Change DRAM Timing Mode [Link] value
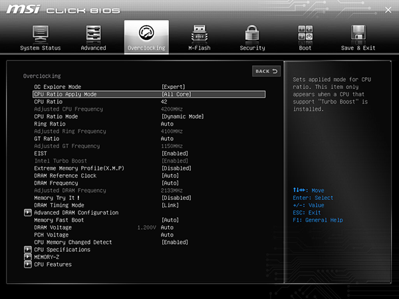399x299 pixels. tap(170, 205)
